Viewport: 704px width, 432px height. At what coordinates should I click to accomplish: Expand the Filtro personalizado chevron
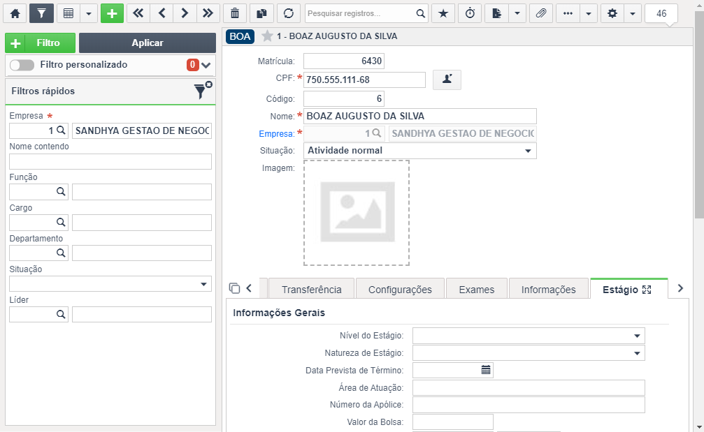(x=206, y=66)
